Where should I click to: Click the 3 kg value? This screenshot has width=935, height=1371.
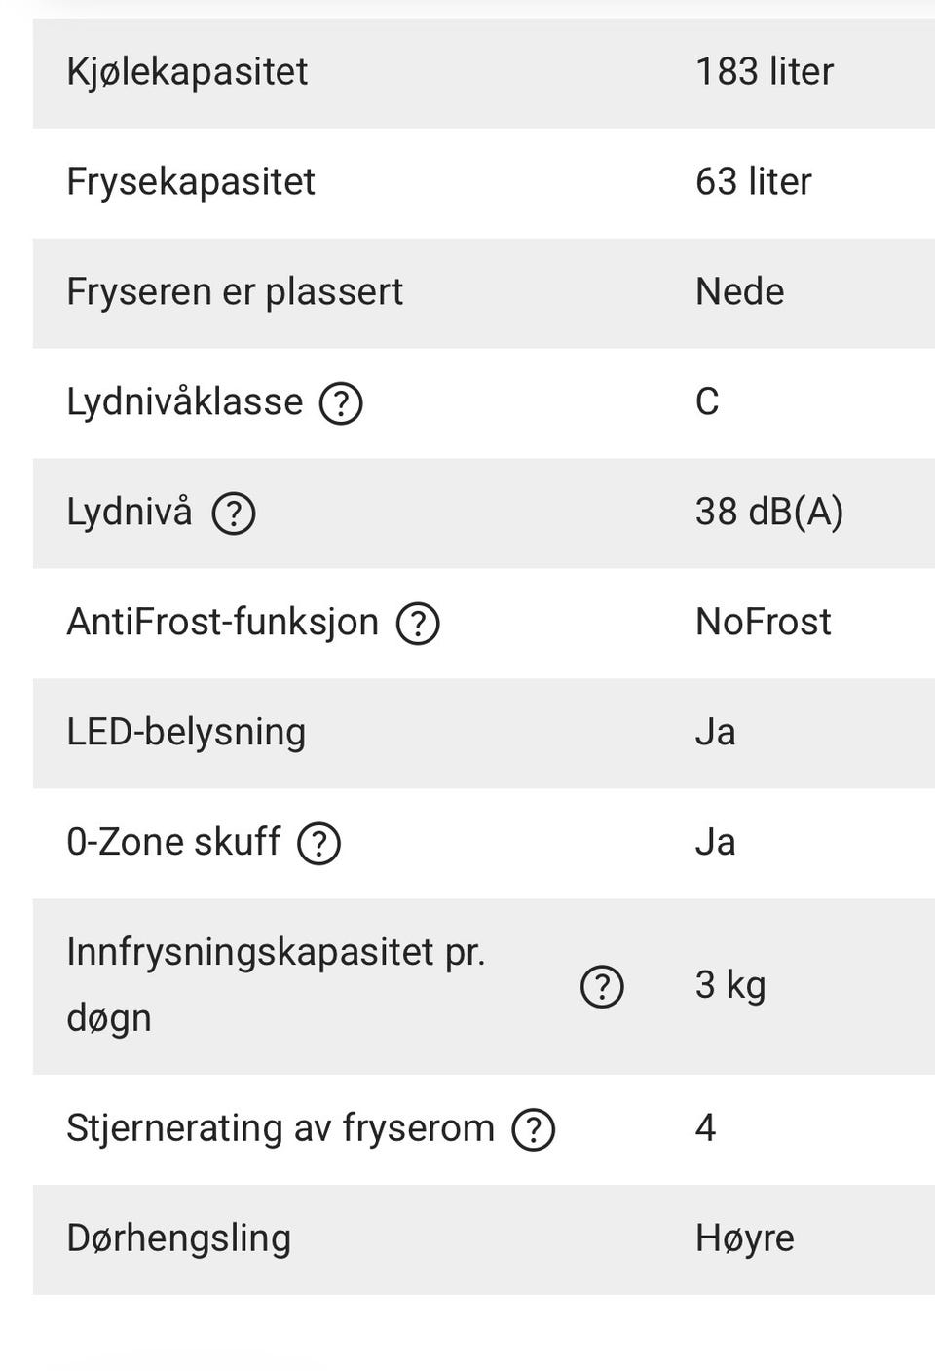pyautogui.click(x=730, y=986)
